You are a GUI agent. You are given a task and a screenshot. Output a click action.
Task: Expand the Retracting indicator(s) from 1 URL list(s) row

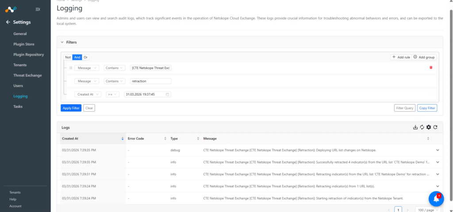[x=438, y=186]
